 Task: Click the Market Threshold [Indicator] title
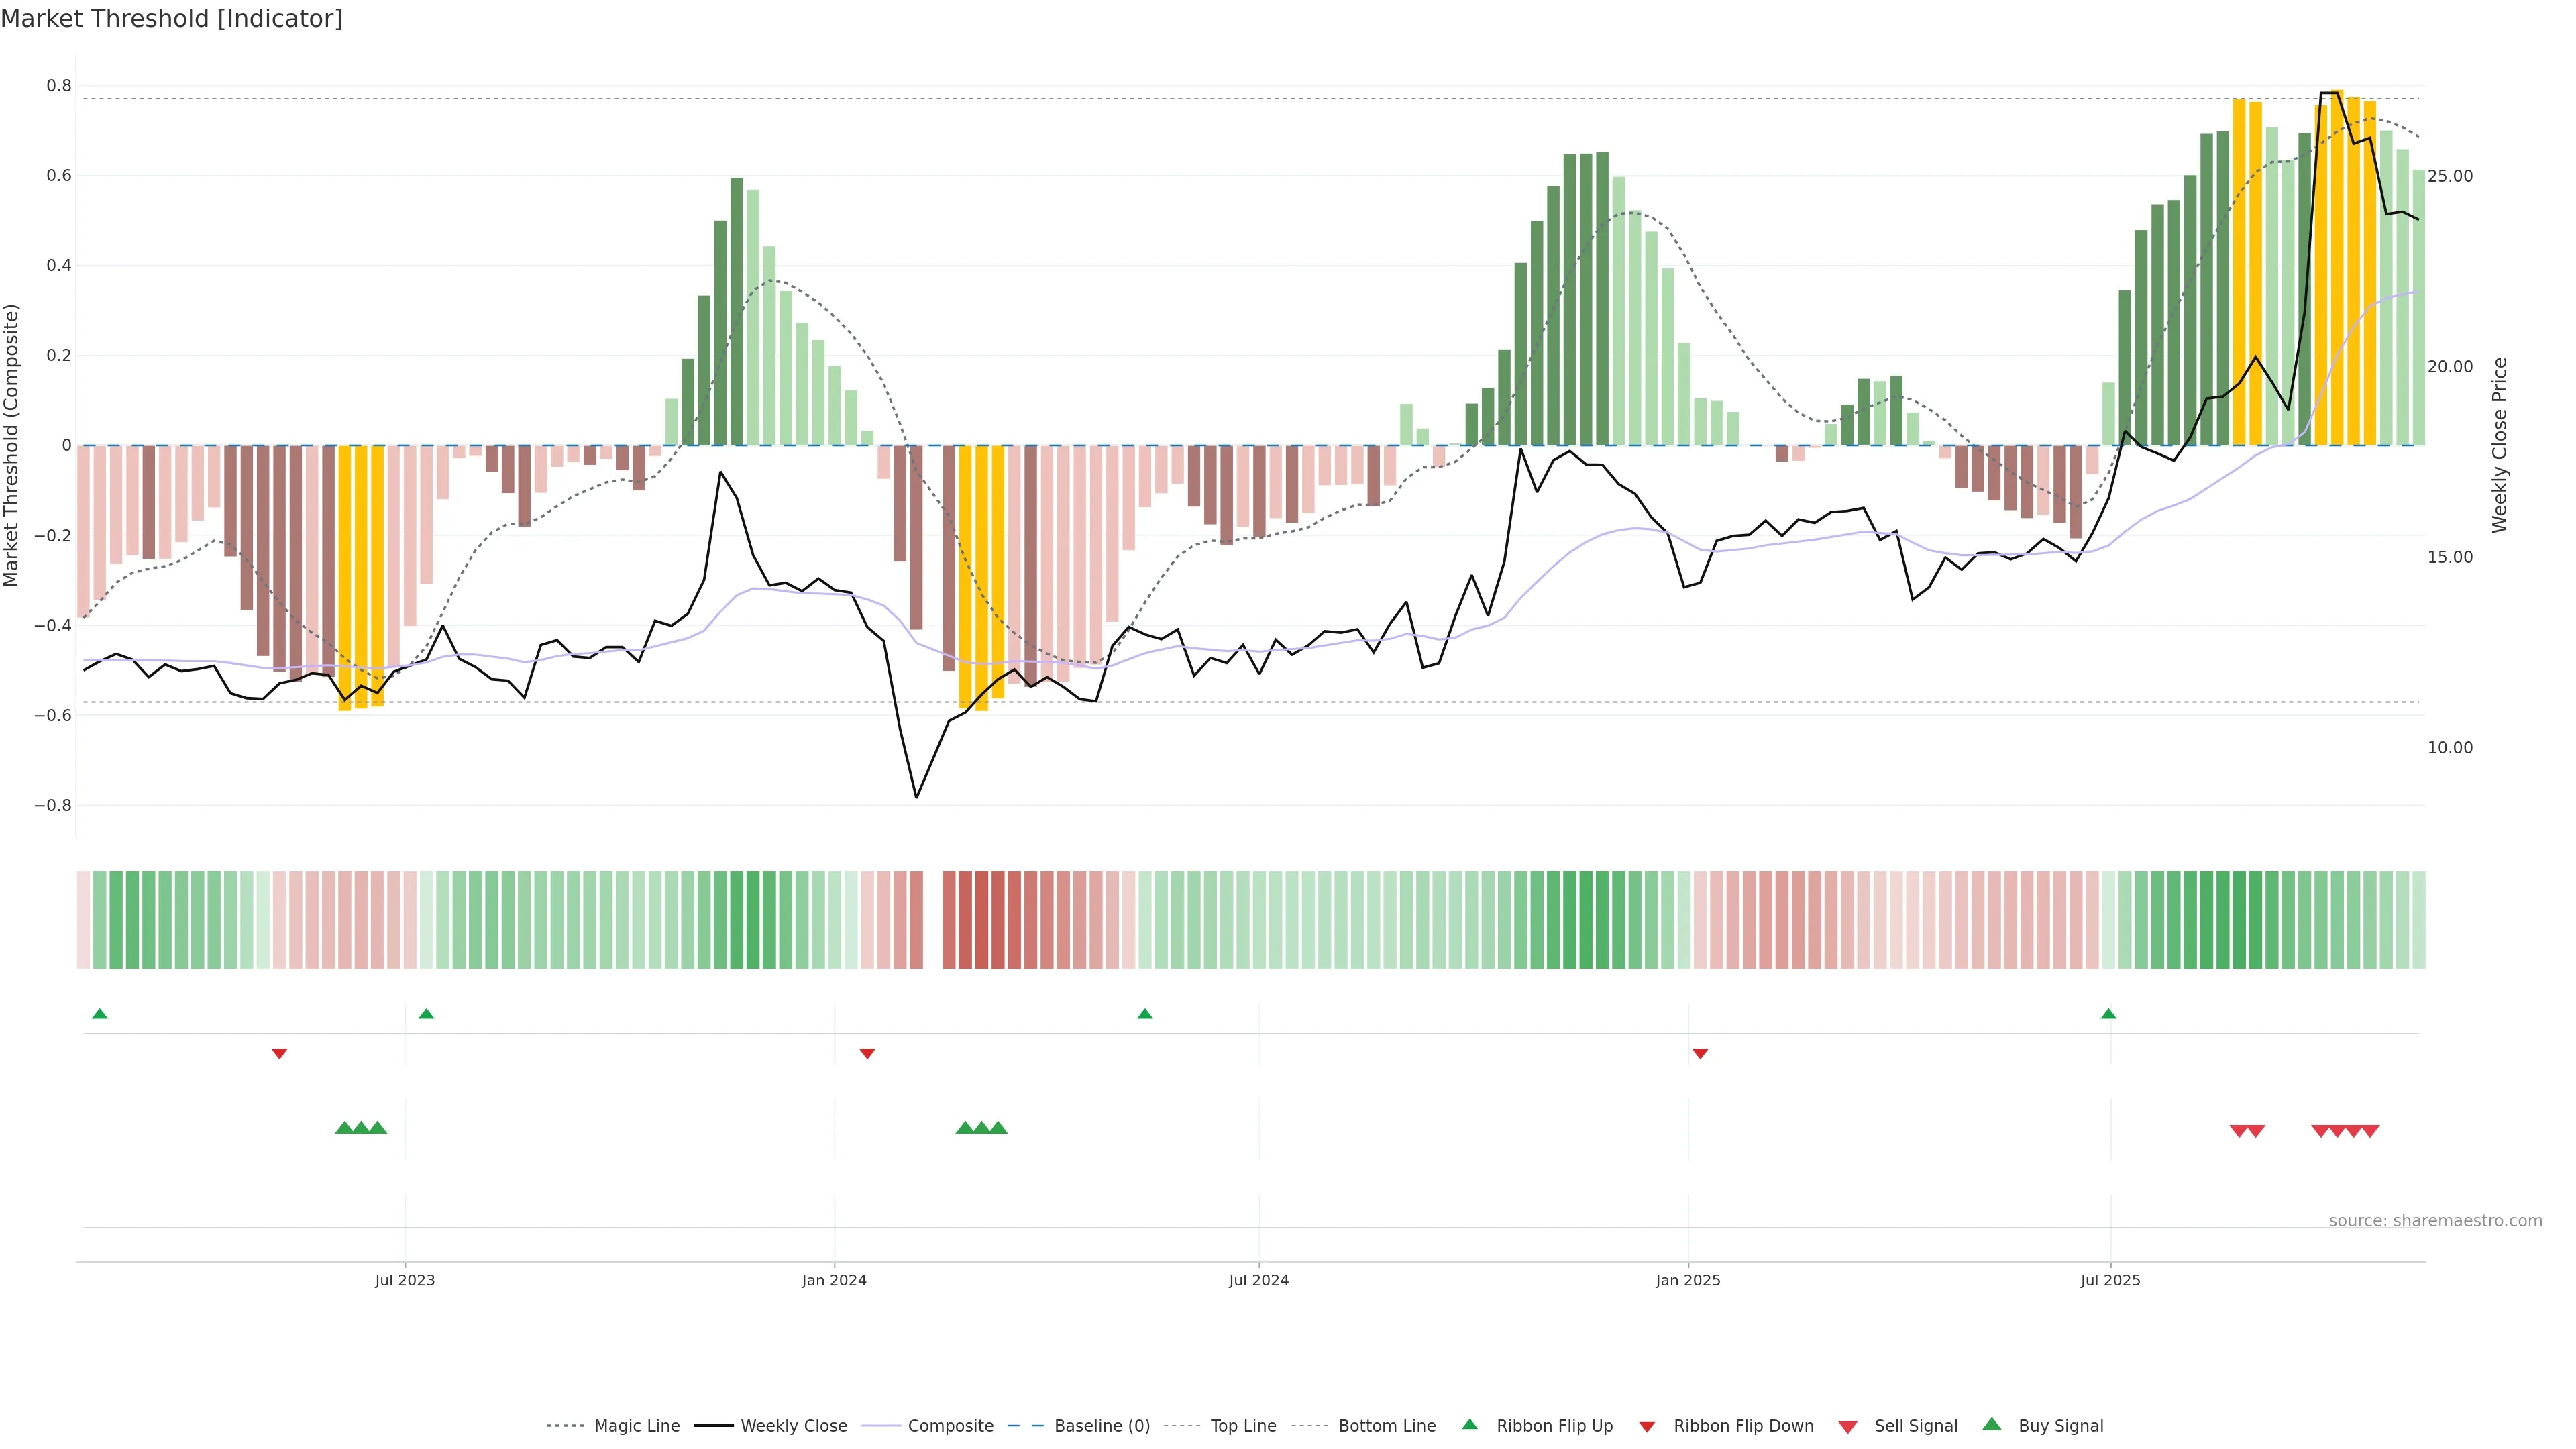coord(171,19)
